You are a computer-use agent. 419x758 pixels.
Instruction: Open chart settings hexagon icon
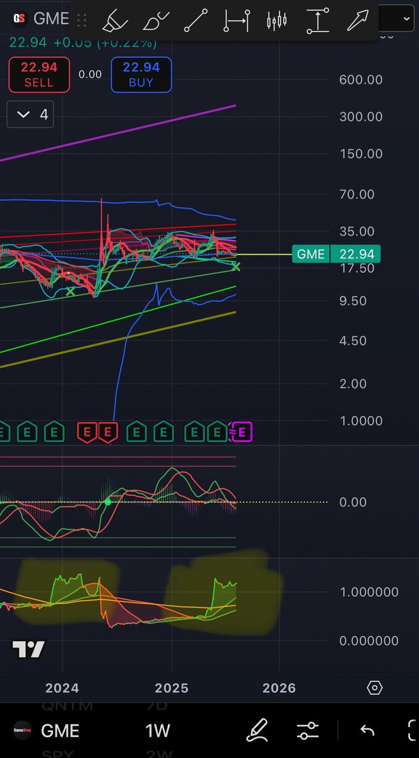(x=374, y=688)
